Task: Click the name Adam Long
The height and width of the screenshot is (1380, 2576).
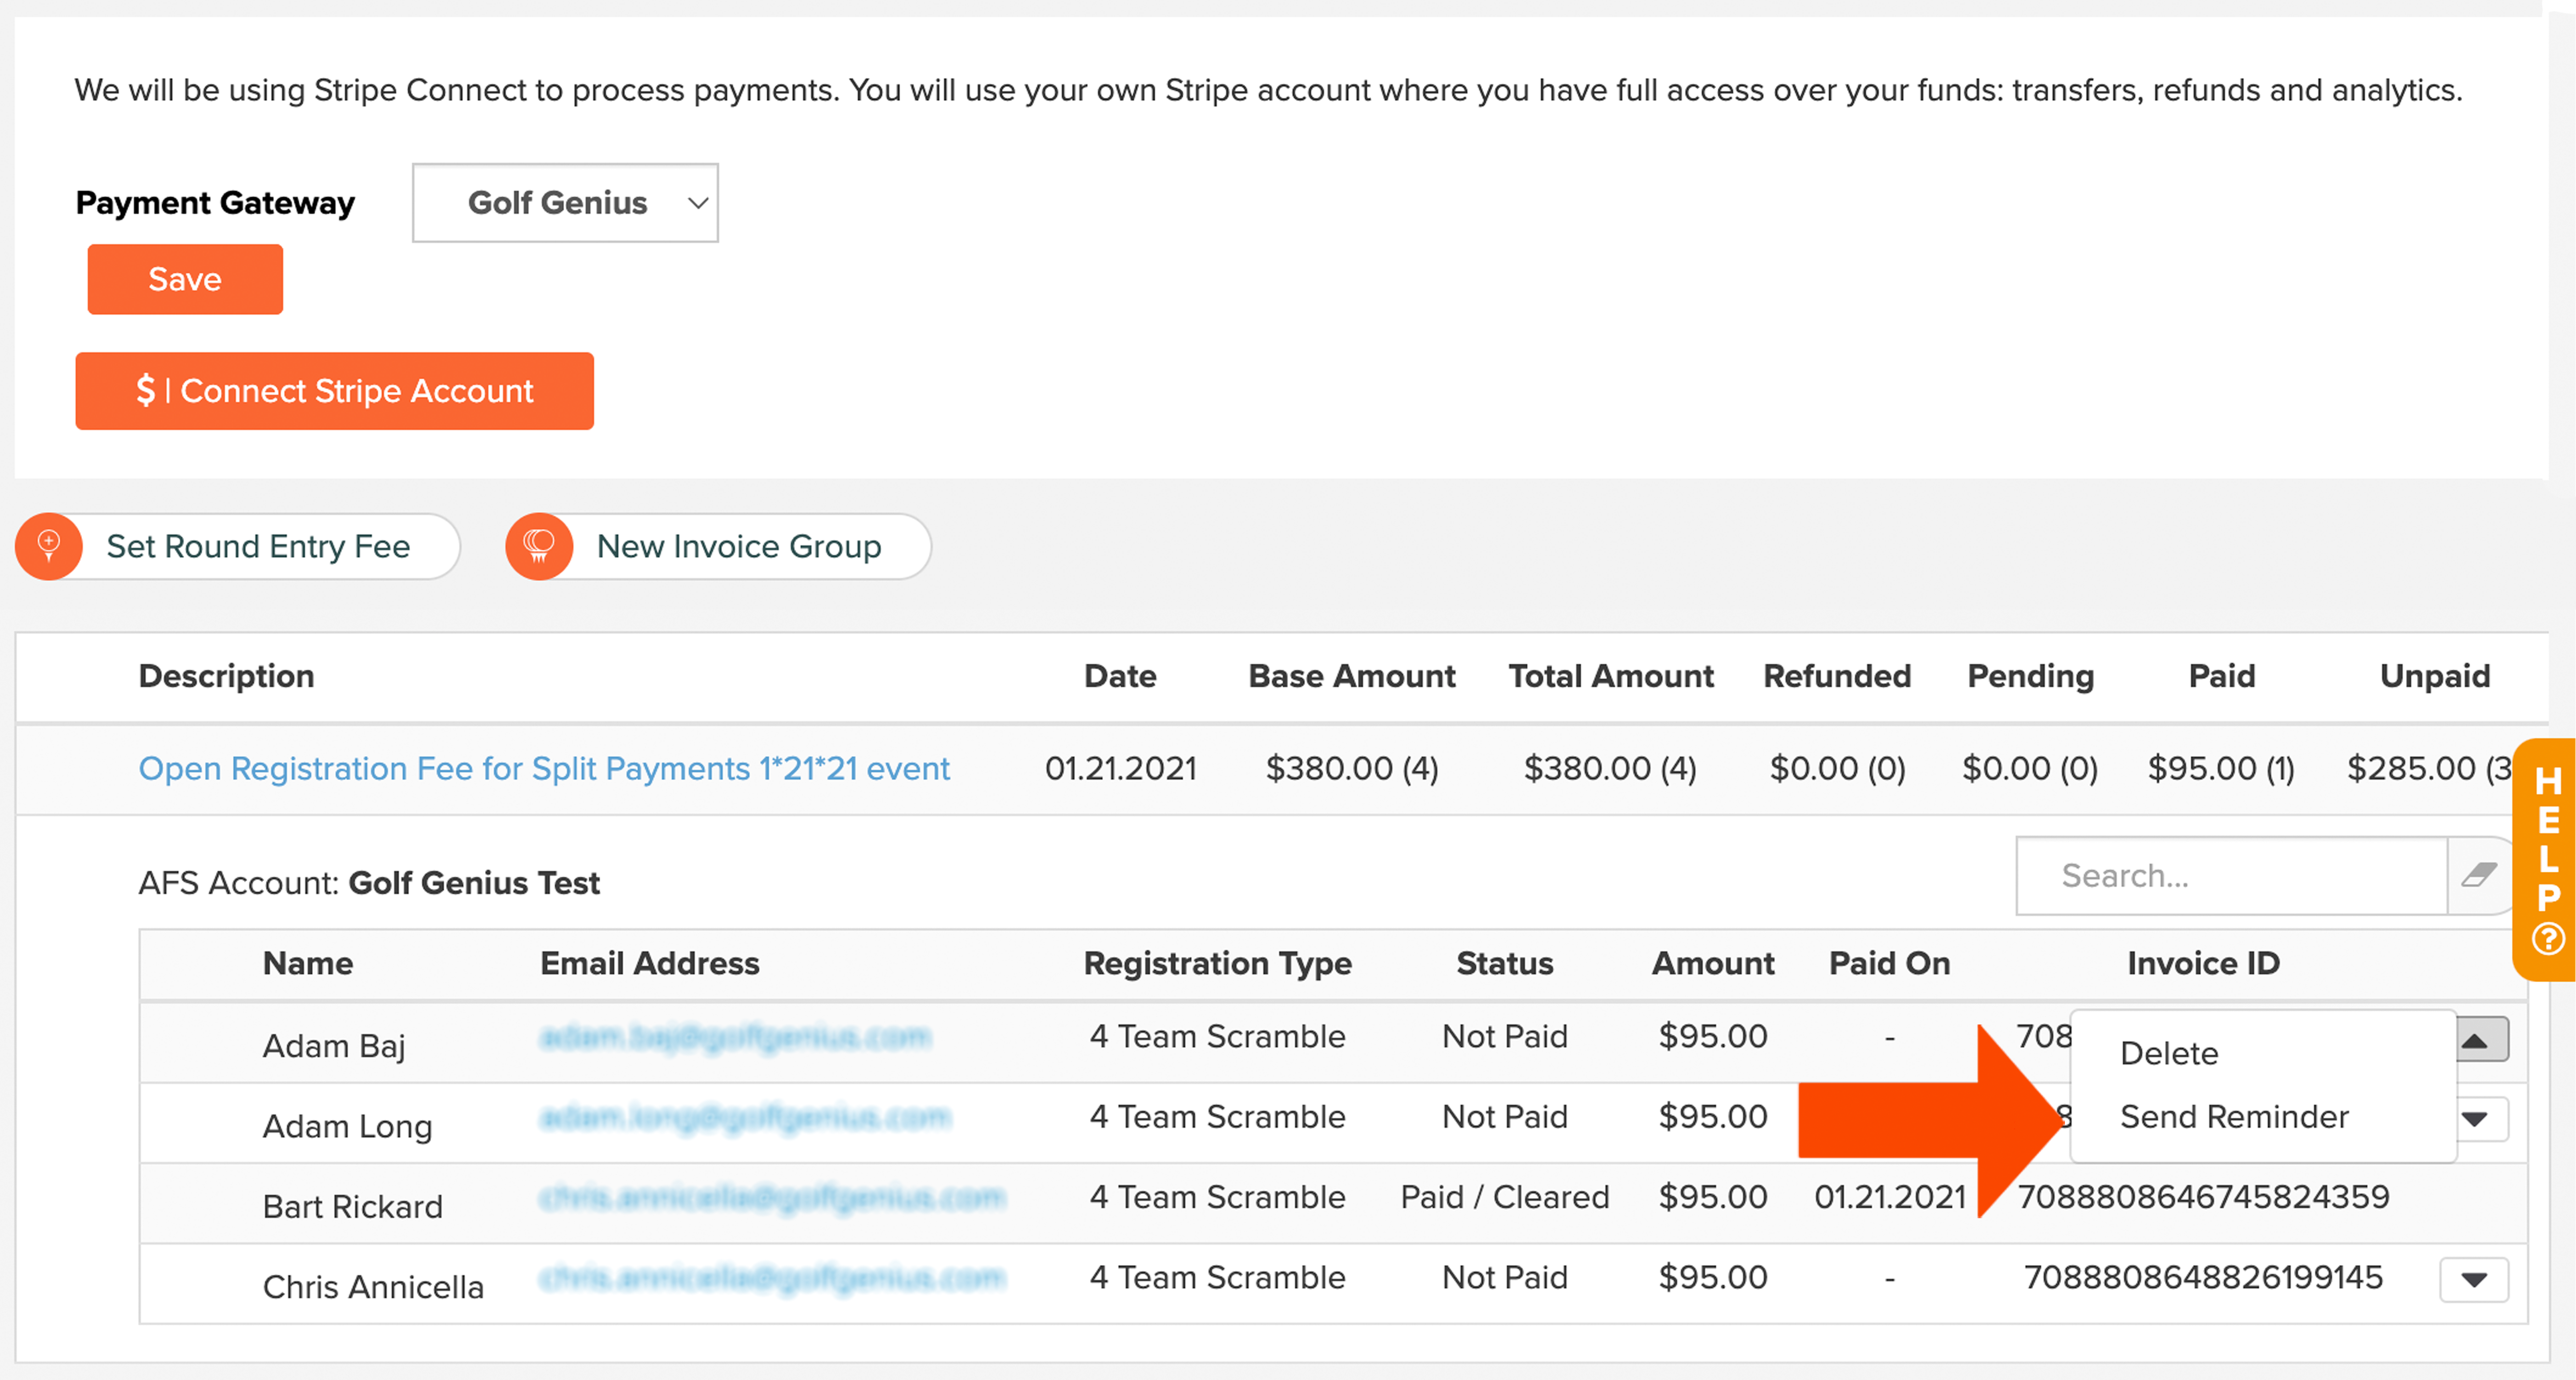Action: pyautogui.click(x=347, y=1126)
